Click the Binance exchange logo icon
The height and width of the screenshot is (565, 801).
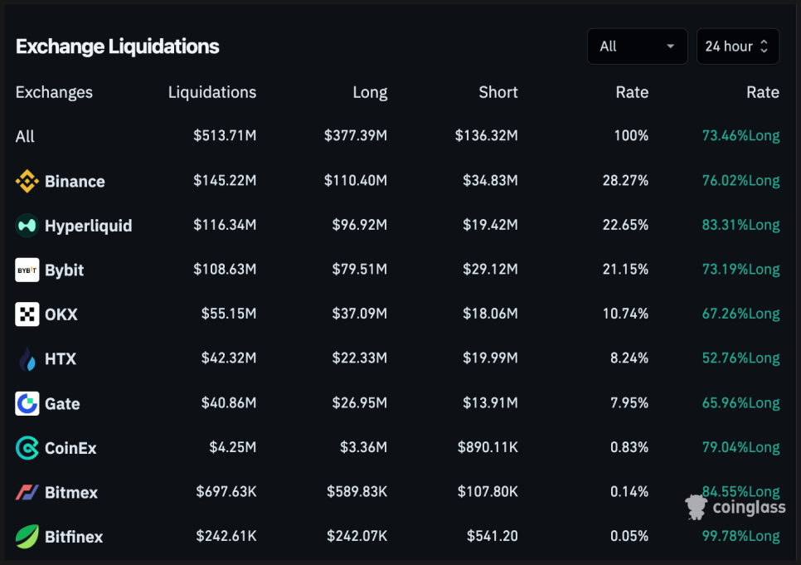click(x=27, y=181)
